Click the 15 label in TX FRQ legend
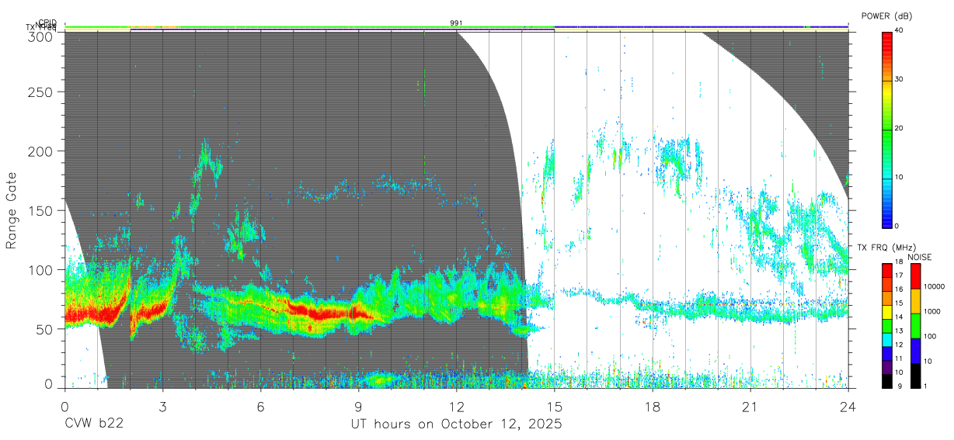The width and height of the screenshot is (954, 440). pos(899,303)
